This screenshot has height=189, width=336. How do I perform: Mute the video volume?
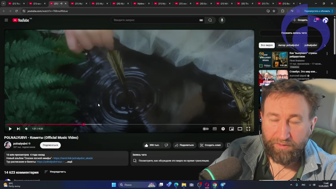coord(26,129)
